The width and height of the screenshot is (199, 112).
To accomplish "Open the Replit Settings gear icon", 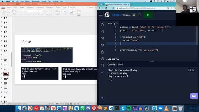I will 102,59.
